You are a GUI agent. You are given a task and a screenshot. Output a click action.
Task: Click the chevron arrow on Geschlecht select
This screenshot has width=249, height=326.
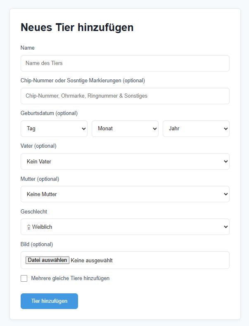226,227
